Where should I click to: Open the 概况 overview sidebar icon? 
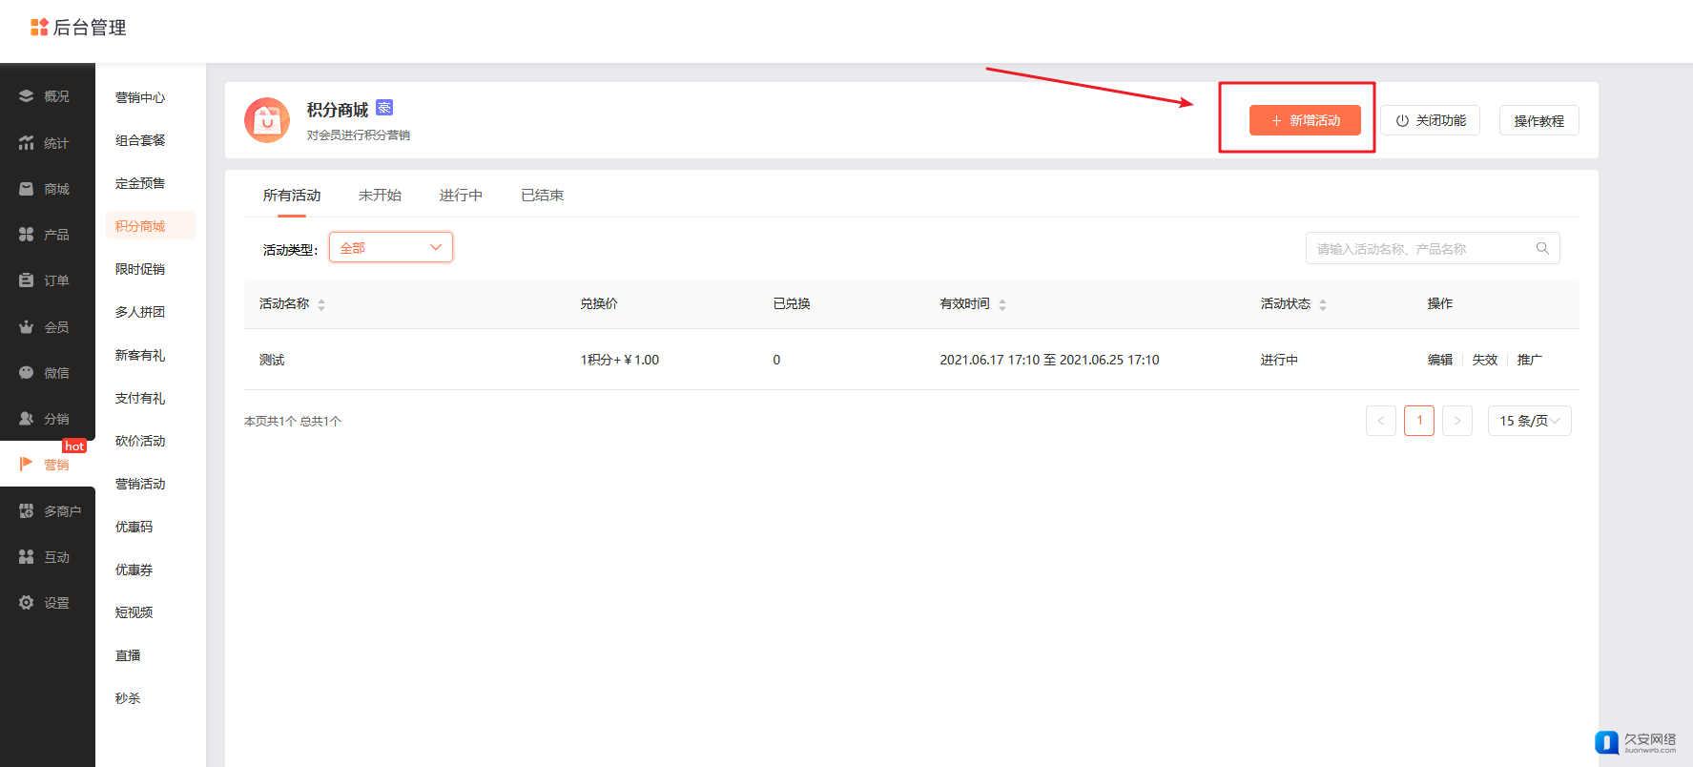[x=27, y=96]
